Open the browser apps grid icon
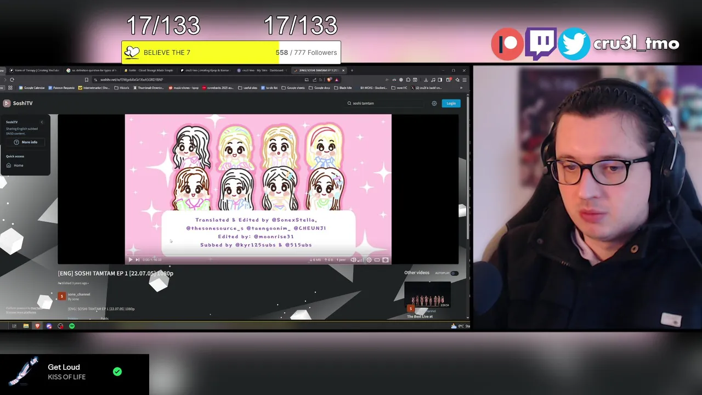The width and height of the screenshot is (702, 395). (x=10, y=88)
